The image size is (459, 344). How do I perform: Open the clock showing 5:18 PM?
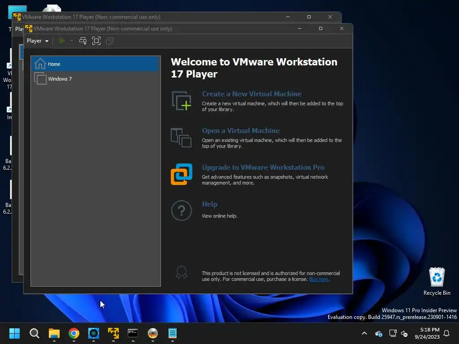tap(427, 333)
